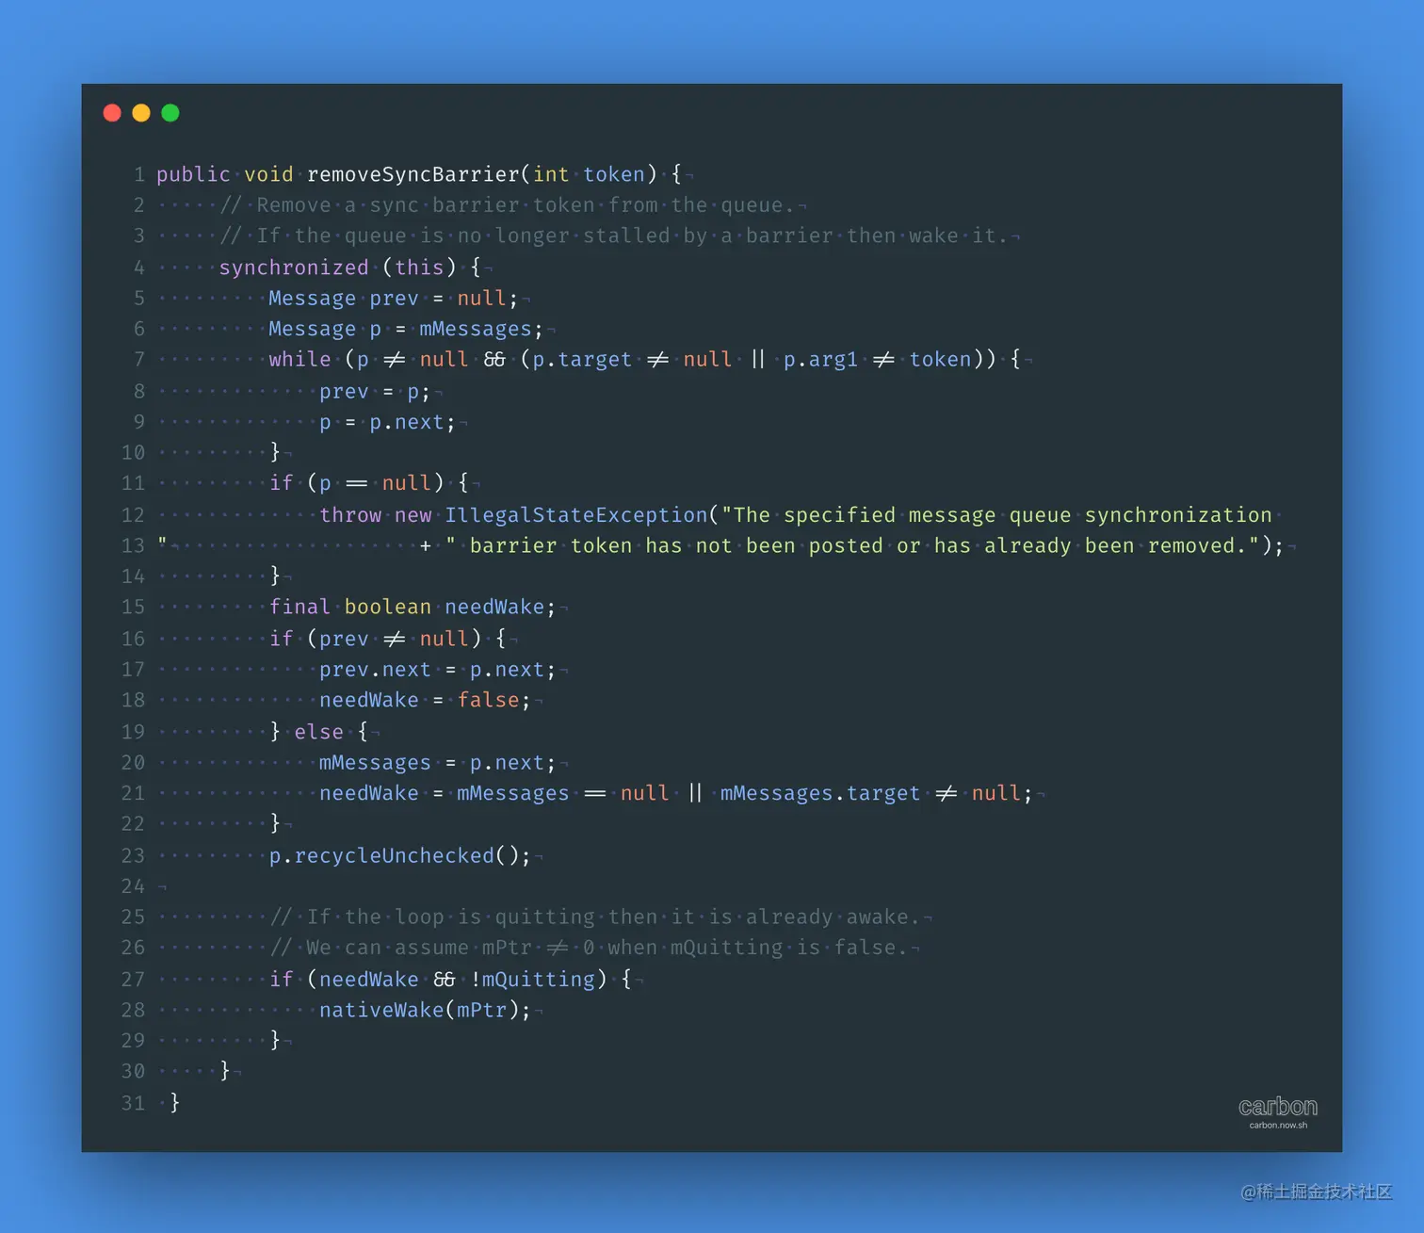
Task: Click line number 1
Action: pyautogui.click(x=139, y=174)
